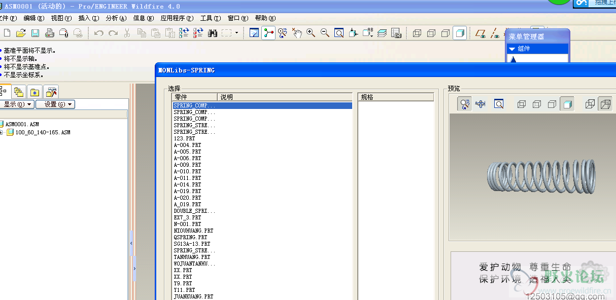This screenshot has height=300, width=616.
Task: Create a new file from the toolbar
Action: (x=7, y=33)
